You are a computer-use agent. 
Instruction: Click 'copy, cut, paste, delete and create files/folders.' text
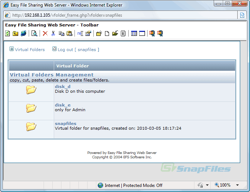pos(60,80)
